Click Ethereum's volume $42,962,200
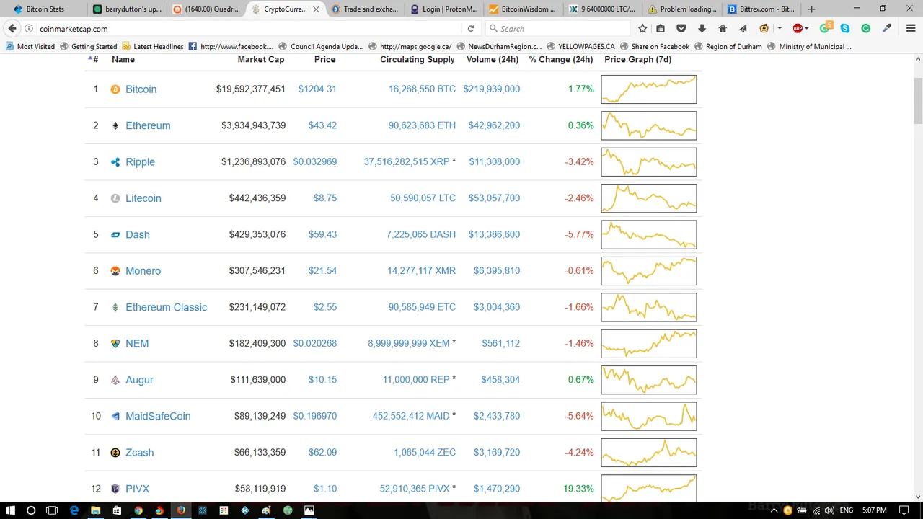 tap(494, 125)
